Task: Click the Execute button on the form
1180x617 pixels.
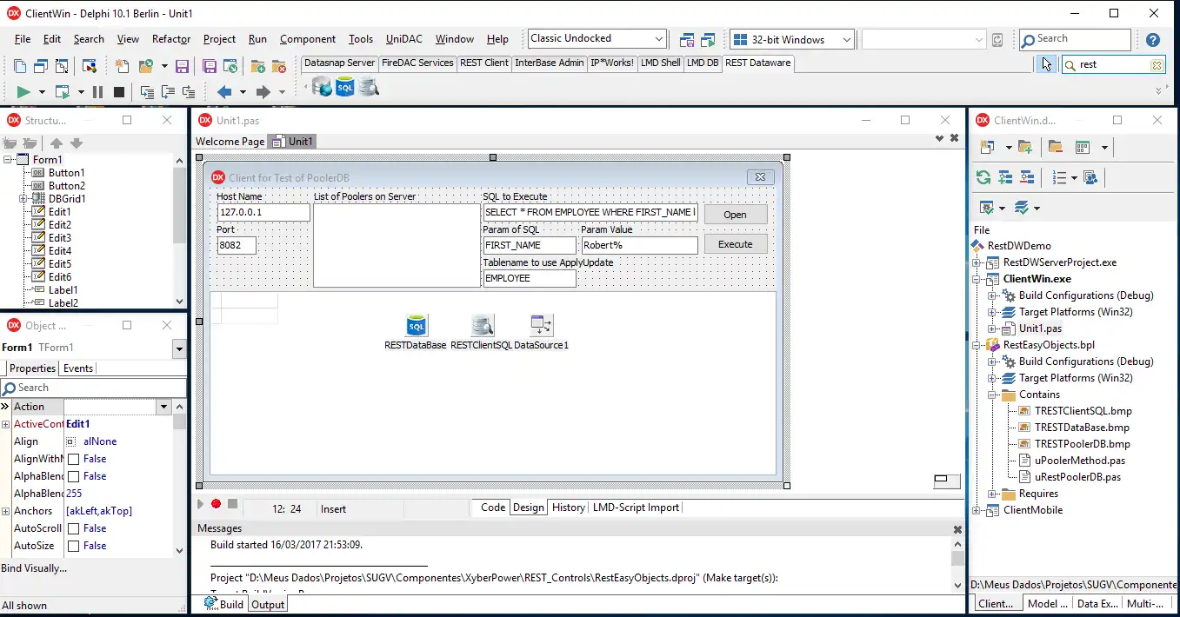Action: point(735,244)
